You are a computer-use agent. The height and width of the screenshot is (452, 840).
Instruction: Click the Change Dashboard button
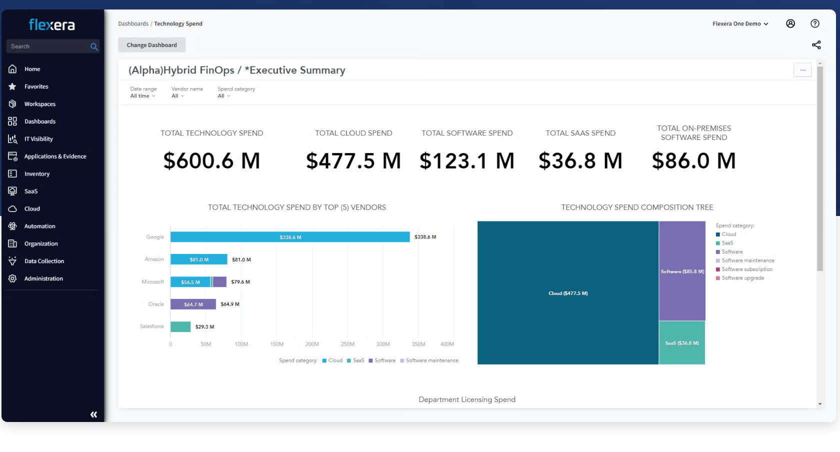pos(151,45)
